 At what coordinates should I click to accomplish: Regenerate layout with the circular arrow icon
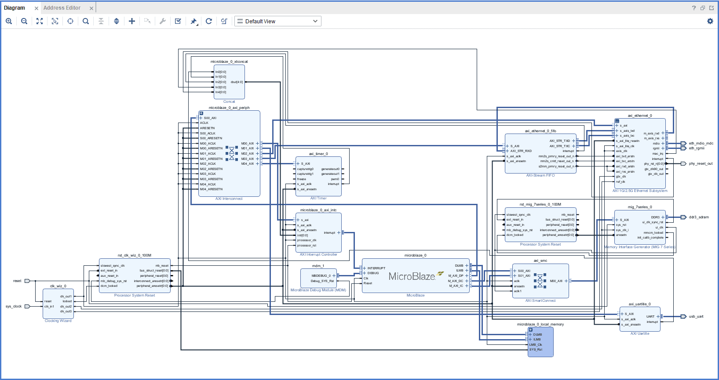coord(209,21)
